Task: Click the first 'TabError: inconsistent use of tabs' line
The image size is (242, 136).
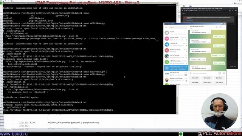Action: (x=43, y=8)
